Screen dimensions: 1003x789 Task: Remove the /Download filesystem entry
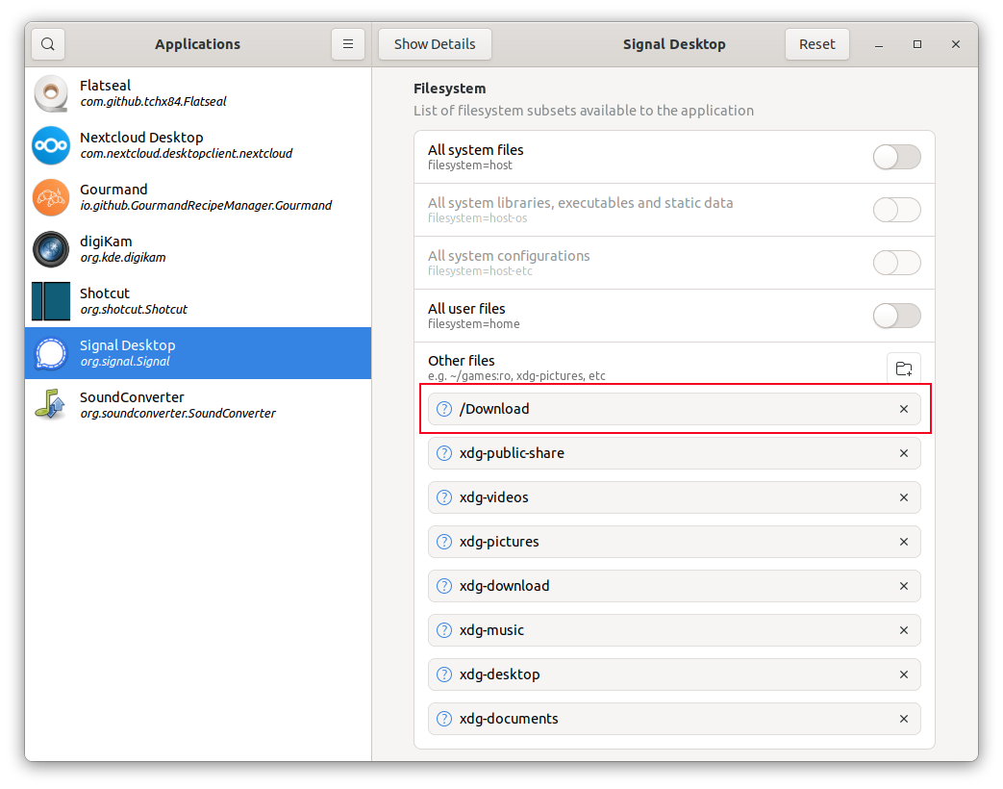904,409
